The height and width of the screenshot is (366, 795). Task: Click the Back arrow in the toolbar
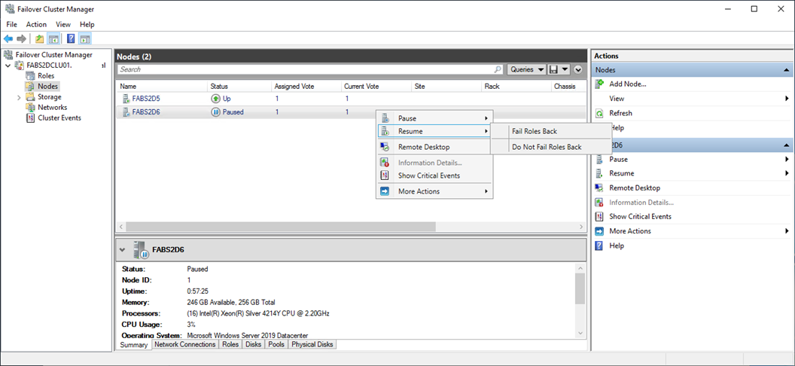[x=8, y=39]
